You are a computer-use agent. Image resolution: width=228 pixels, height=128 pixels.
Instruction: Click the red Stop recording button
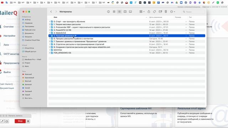(20, 121)
